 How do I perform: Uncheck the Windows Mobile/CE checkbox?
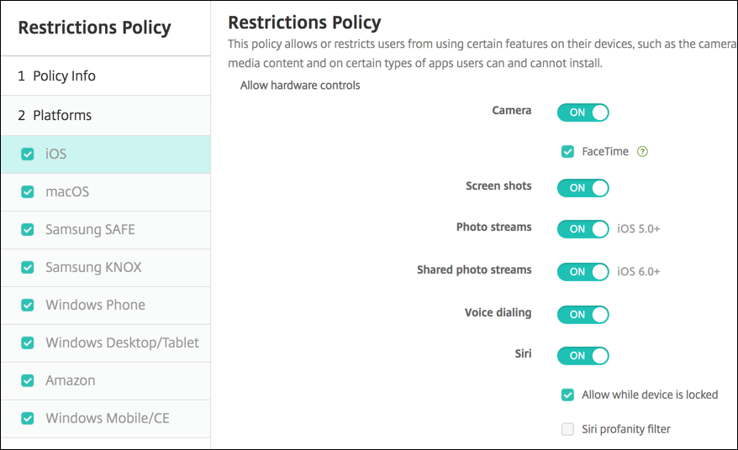click(x=28, y=418)
